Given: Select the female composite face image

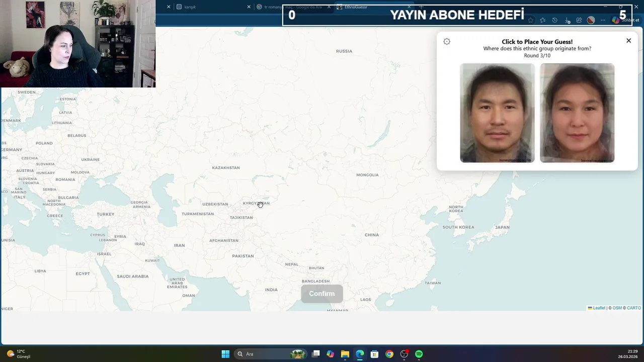Looking at the screenshot, I should click(577, 113).
